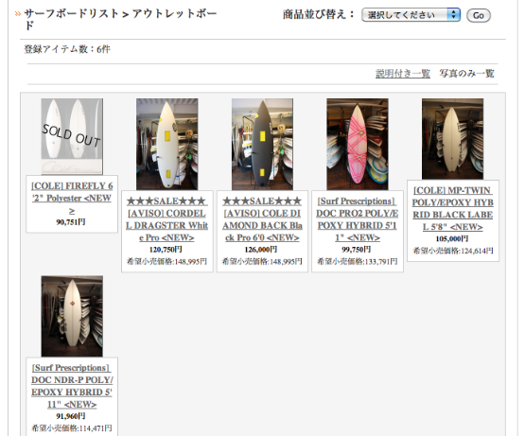This screenshot has width=525, height=436.
Task: Click the 90,751円 price
Action: 71,222
